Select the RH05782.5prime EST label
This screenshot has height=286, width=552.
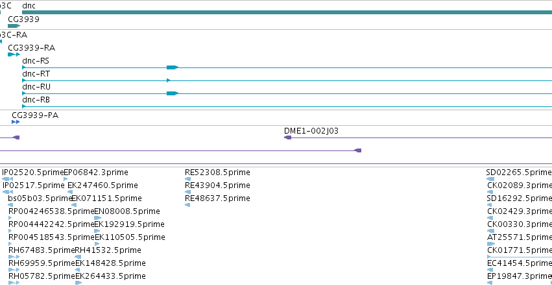[x=42, y=276]
